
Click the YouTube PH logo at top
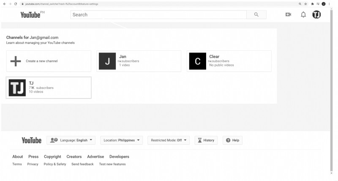pyautogui.click(x=33, y=14)
